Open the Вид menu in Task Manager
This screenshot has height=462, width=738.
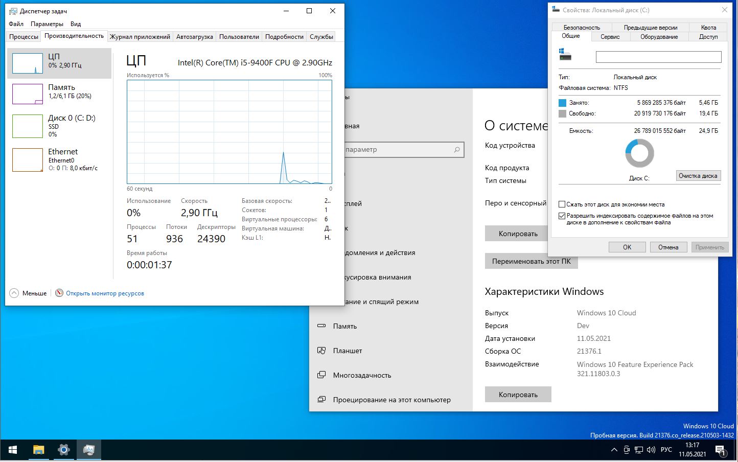(76, 24)
